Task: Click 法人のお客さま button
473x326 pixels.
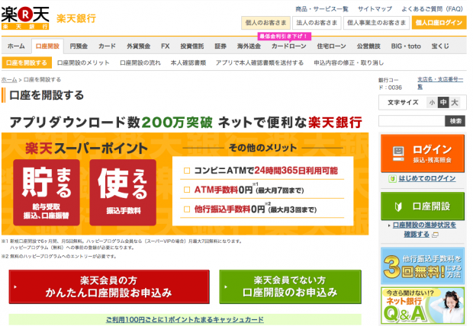Action: tap(317, 23)
